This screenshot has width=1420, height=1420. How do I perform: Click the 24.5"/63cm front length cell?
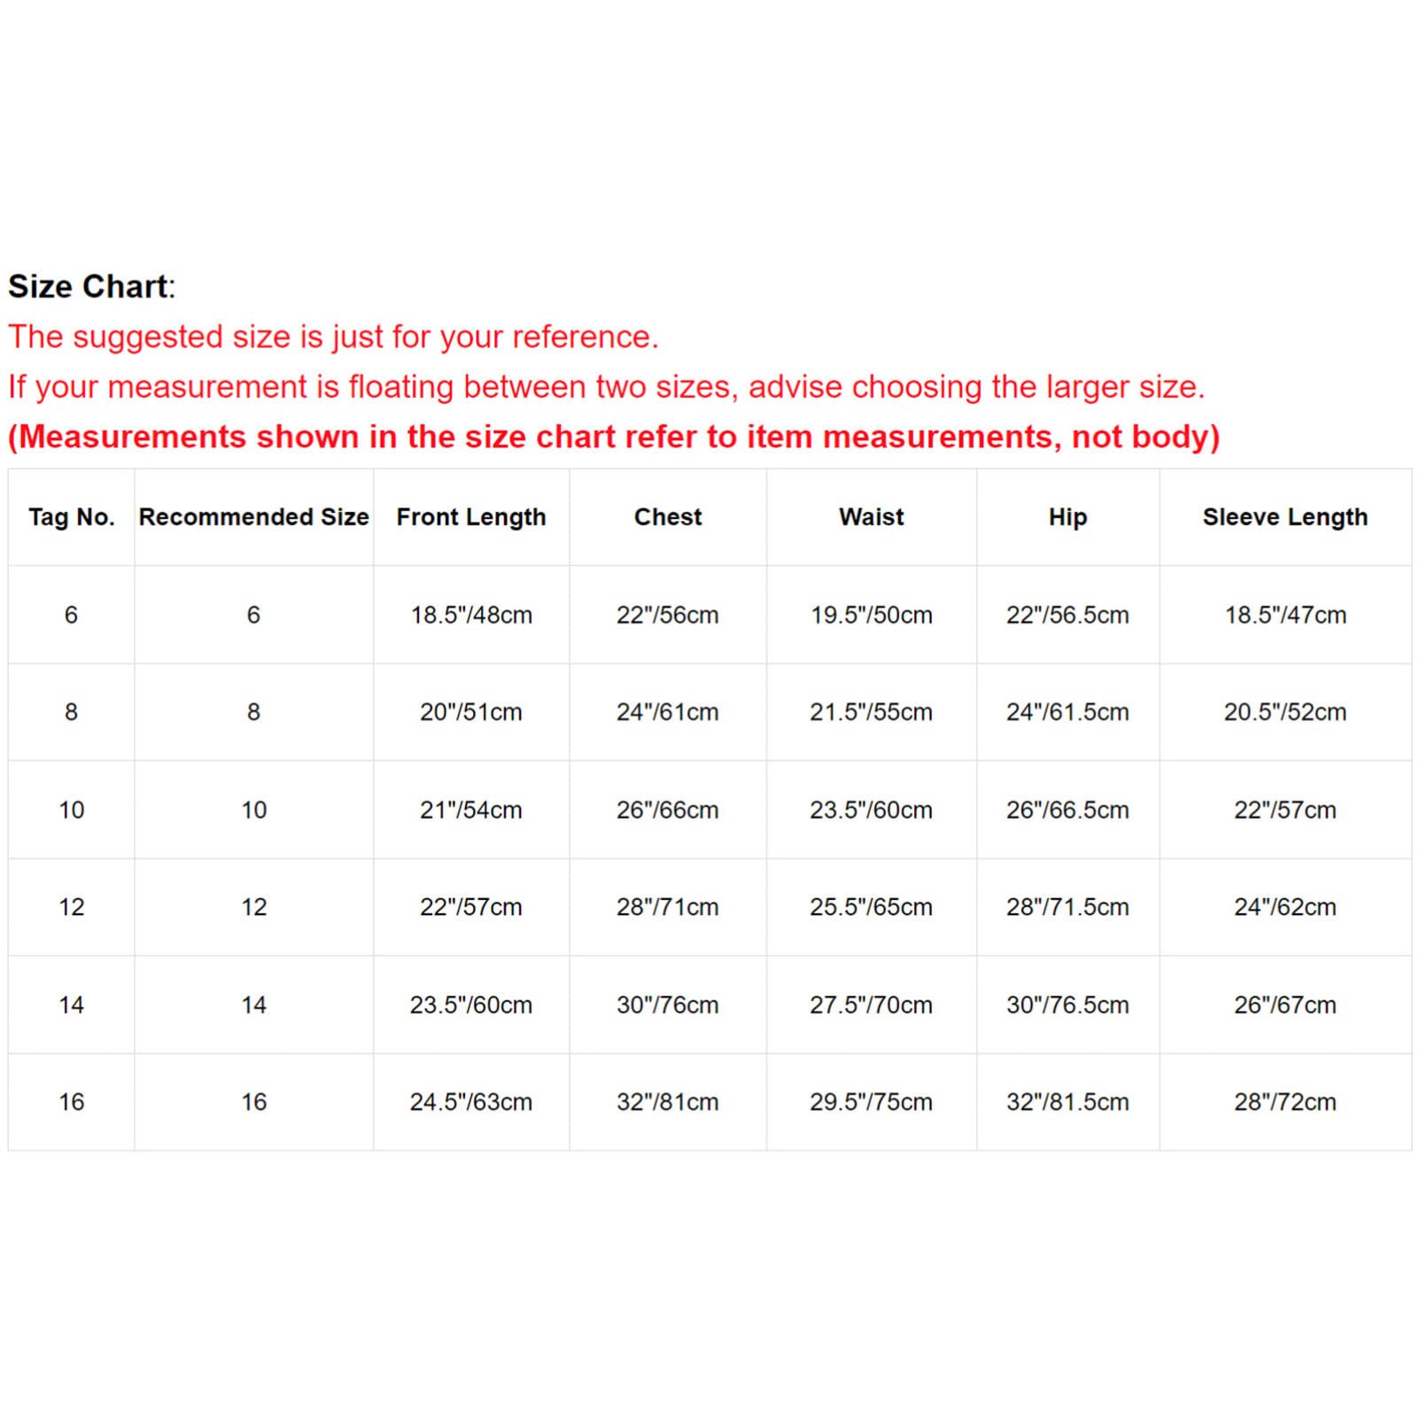pyautogui.click(x=471, y=1102)
